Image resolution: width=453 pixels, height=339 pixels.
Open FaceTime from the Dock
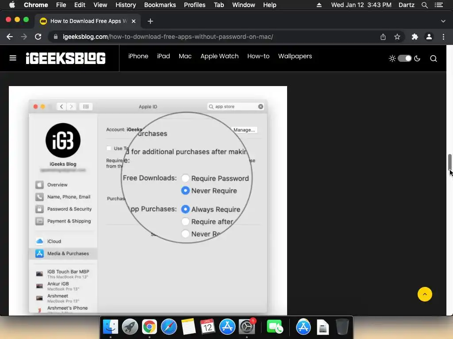point(275,327)
